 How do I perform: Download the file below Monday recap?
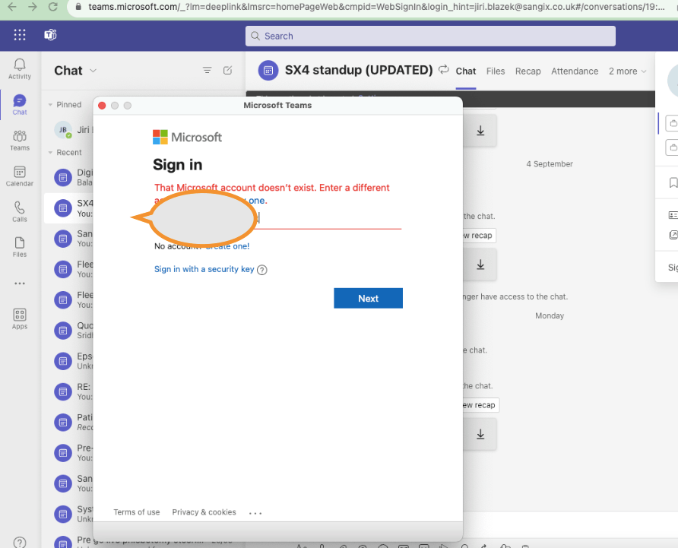480,434
